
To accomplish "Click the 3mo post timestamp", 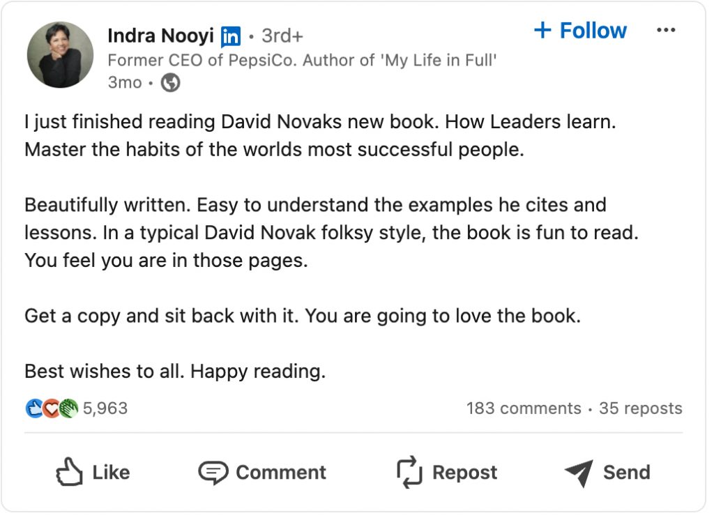I will [124, 83].
